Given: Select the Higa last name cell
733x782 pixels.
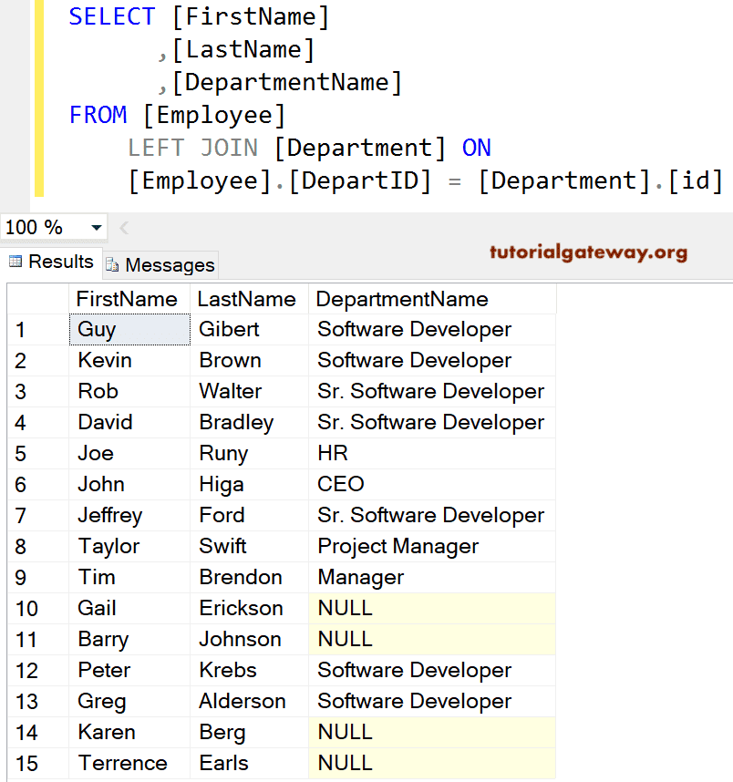Looking at the screenshot, I should click(249, 484).
